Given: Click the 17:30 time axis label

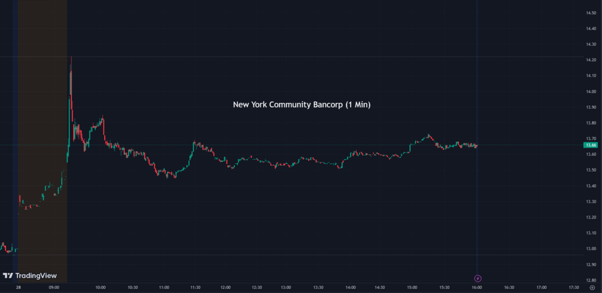Looking at the screenshot, I should coord(573,287).
